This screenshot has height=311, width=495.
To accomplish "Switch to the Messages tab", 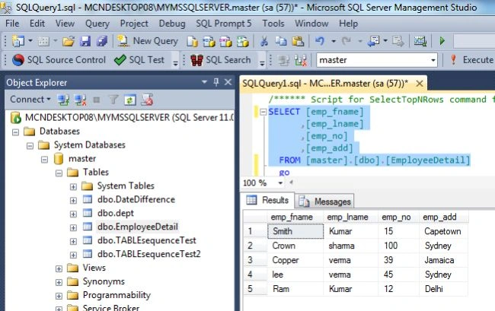I will pyautogui.click(x=325, y=202).
